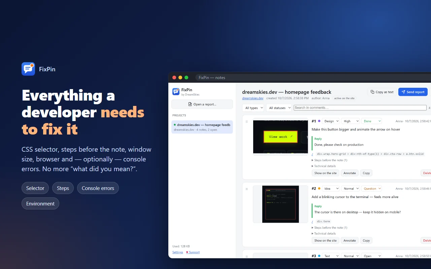Click the Annotate button on note #1

[350, 173]
